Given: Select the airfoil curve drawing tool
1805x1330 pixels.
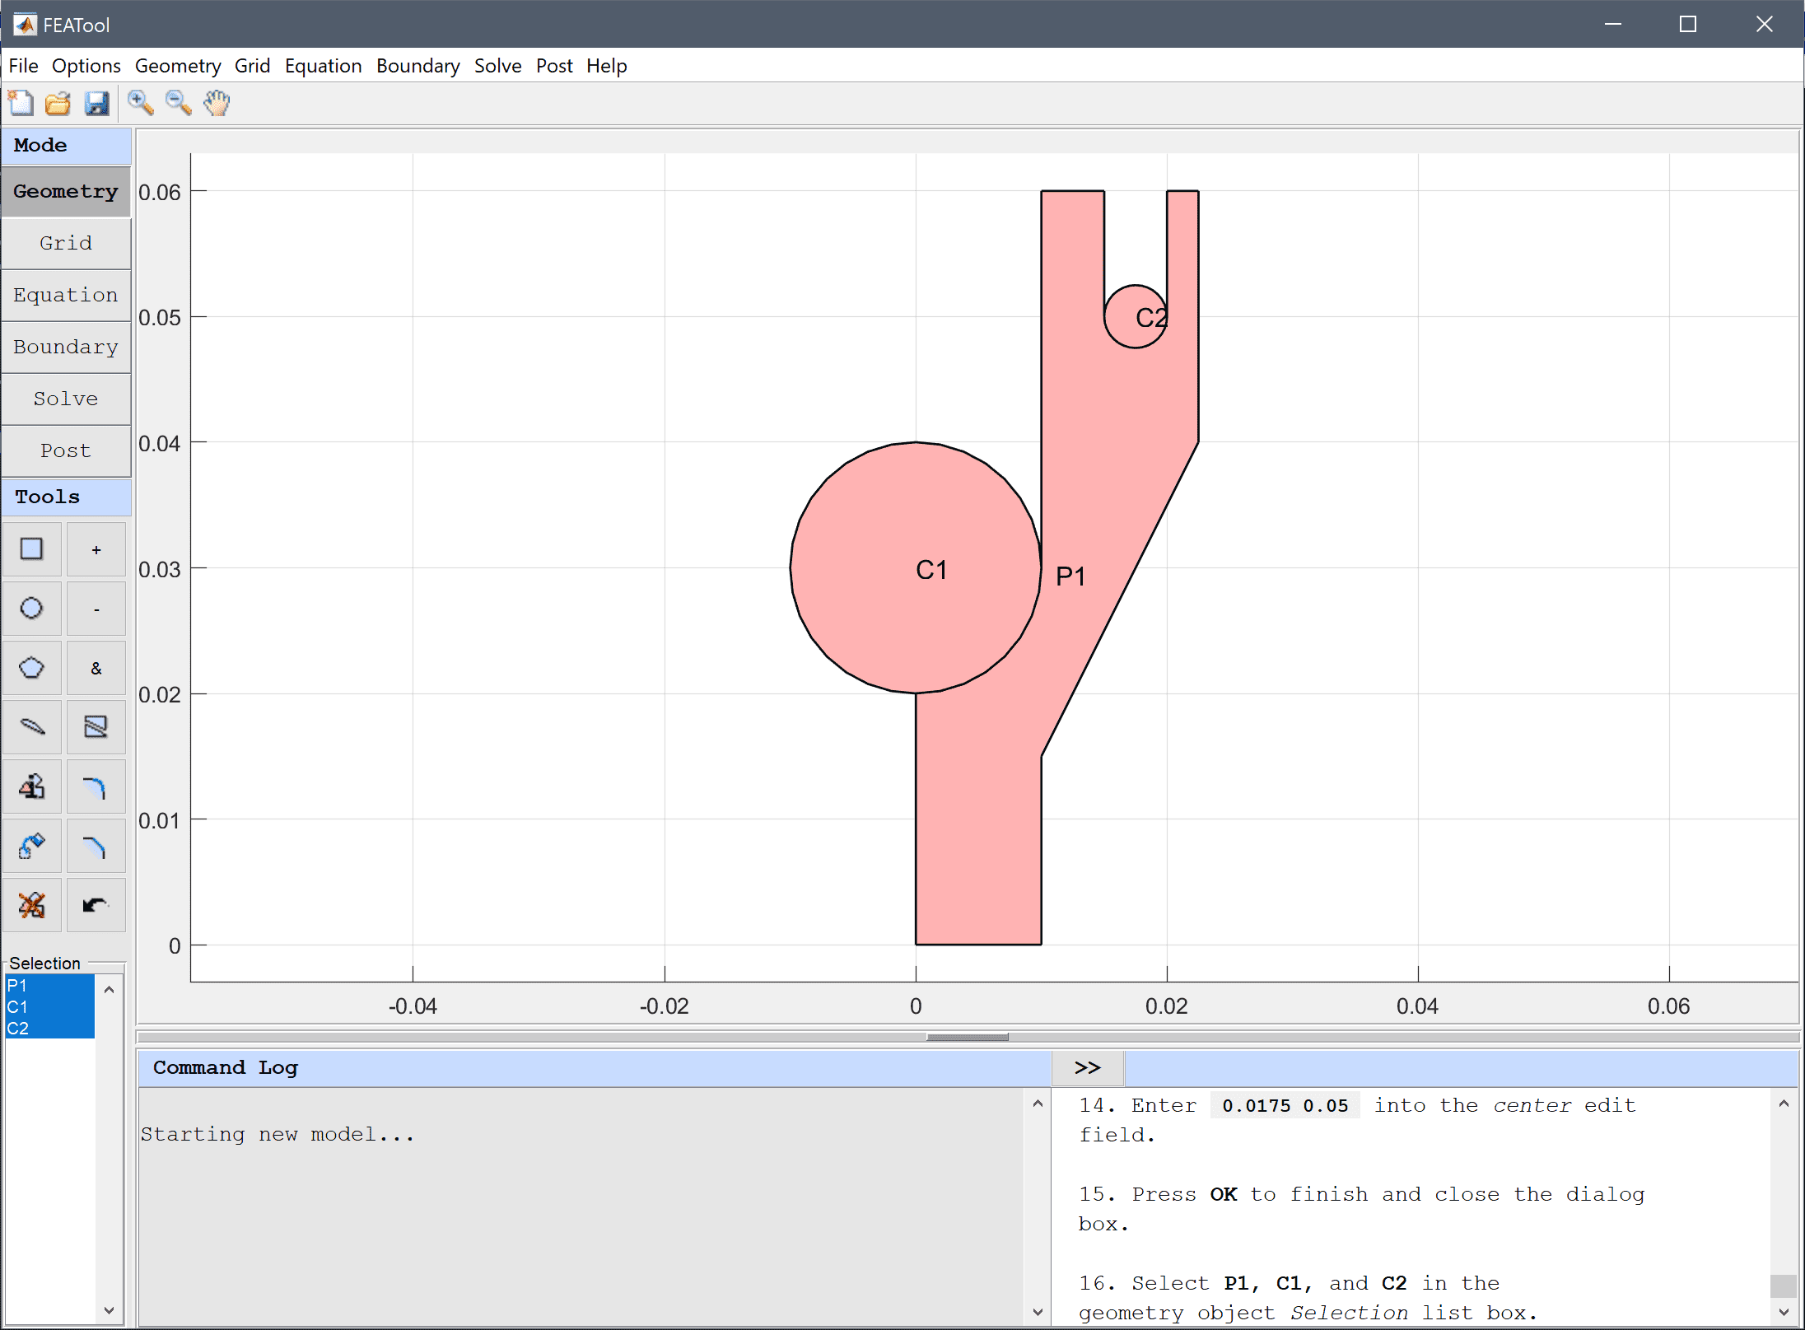Looking at the screenshot, I should 31,727.
